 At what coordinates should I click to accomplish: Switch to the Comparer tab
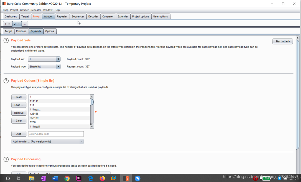point(108,17)
